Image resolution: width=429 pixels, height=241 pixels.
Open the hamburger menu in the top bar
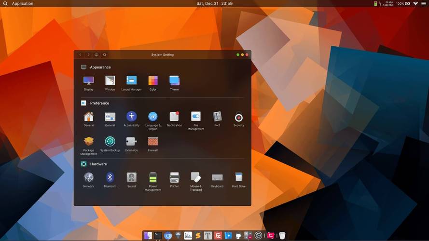(423, 3)
